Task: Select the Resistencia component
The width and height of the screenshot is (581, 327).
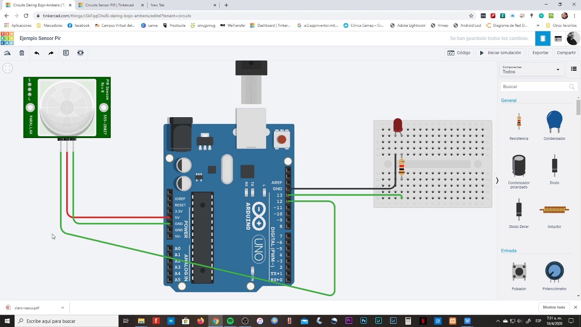Action: click(x=519, y=126)
